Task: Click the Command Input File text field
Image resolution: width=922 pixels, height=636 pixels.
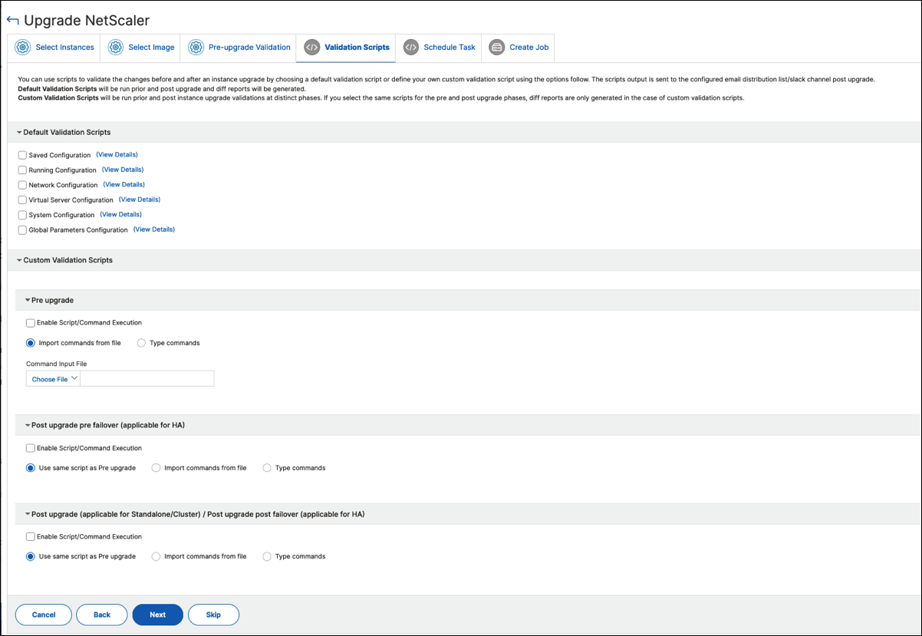Action: (147, 379)
